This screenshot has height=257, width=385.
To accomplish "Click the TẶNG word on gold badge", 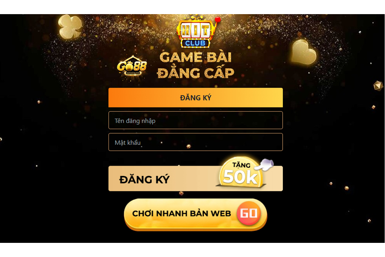I will (242, 165).
